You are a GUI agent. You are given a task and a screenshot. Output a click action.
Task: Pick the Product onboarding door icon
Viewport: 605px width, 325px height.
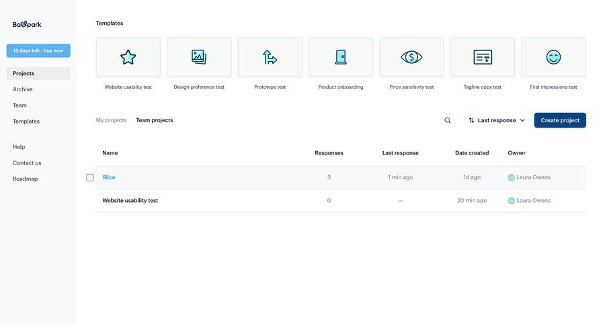pyautogui.click(x=341, y=58)
